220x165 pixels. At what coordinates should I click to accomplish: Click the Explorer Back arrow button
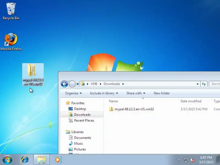(x=64, y=84)
